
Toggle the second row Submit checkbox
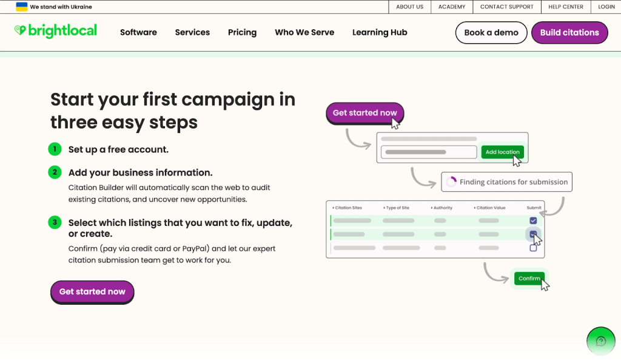pos(533,234)
